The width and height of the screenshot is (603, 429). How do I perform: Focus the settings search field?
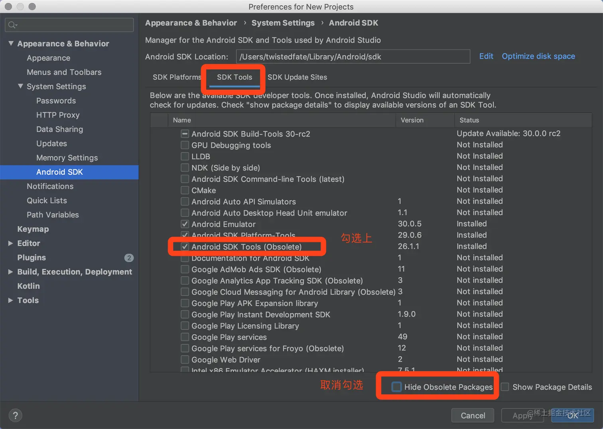point(69,25)
